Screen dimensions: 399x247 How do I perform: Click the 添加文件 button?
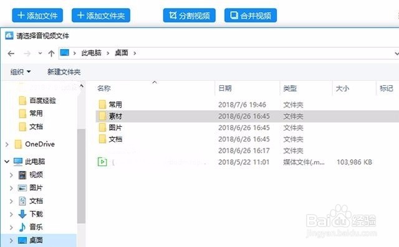click(x=37, y=16)
